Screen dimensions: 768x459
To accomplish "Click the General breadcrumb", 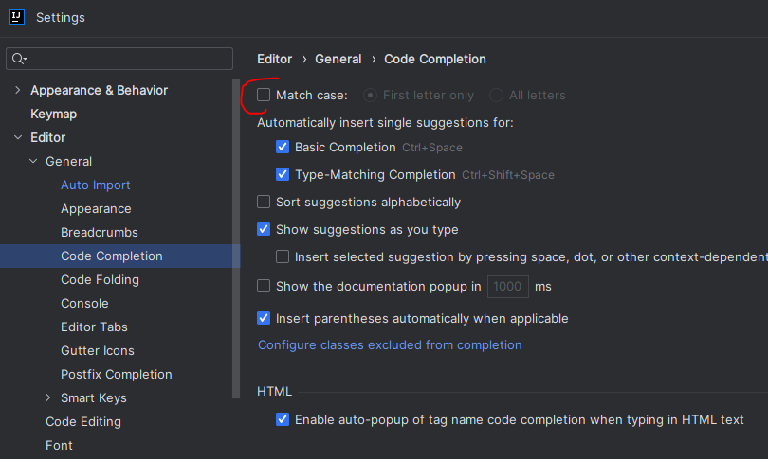I will (x=338, y=59).
